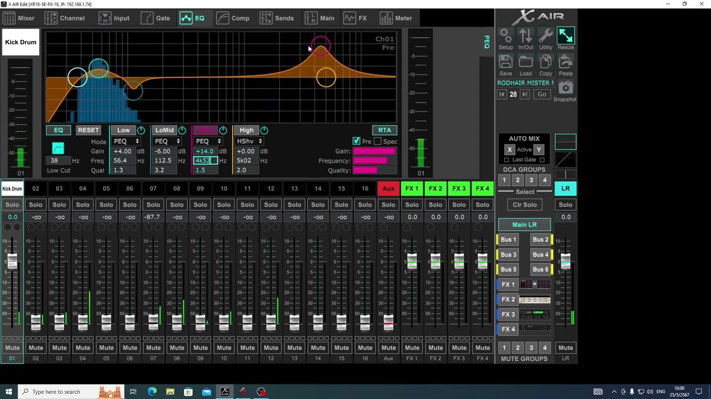Open HiMid band mode PEQ dropdown

208,141
